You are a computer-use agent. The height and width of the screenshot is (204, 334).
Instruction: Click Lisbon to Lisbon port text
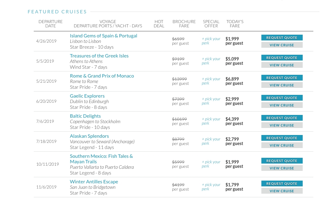(x=85, y=41)
